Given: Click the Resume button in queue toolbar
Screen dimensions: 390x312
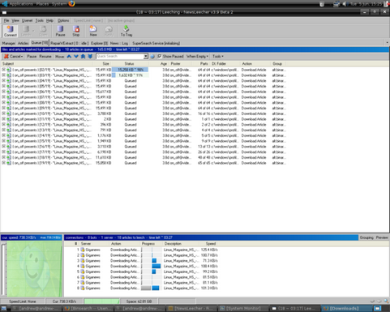Looking at the screenshot, I should coord(45,57).
